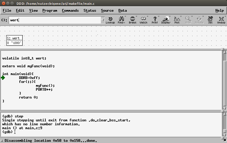Viewport: 227px width, 143px height.
Task: Click the line 'extern void myFunc(void);'
Action: click(x=28, y=66)
